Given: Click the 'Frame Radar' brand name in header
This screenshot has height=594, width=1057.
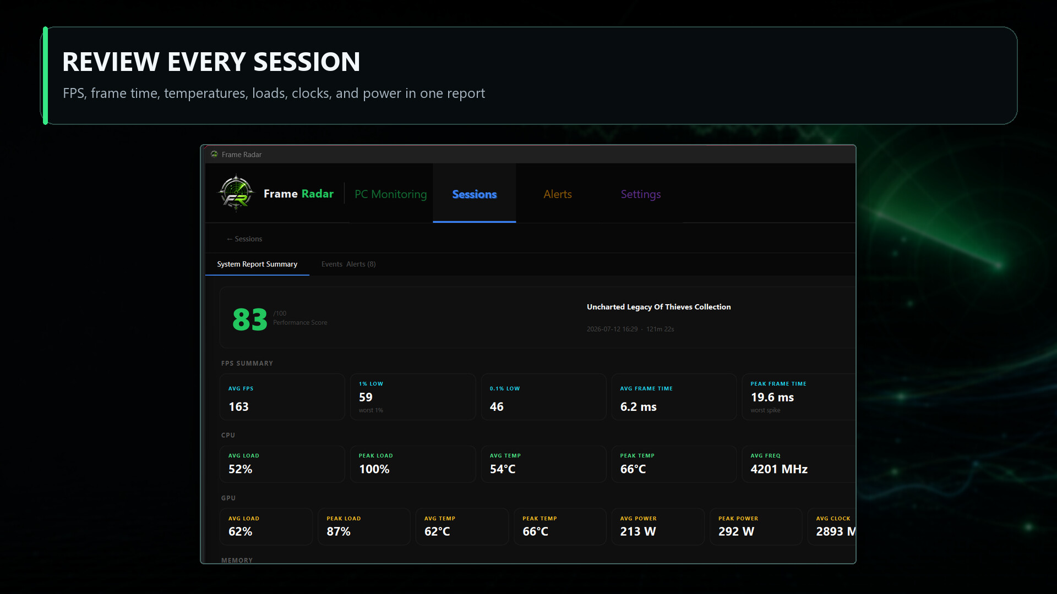Looking at the screenshot, I should click(298, 194).
